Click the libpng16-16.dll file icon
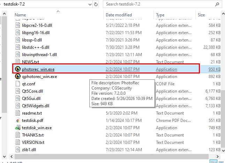The height and width of the screenshot is (163, 225). [18, 33]
